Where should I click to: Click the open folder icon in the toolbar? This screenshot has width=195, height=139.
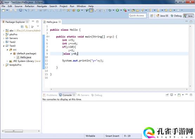137,10
